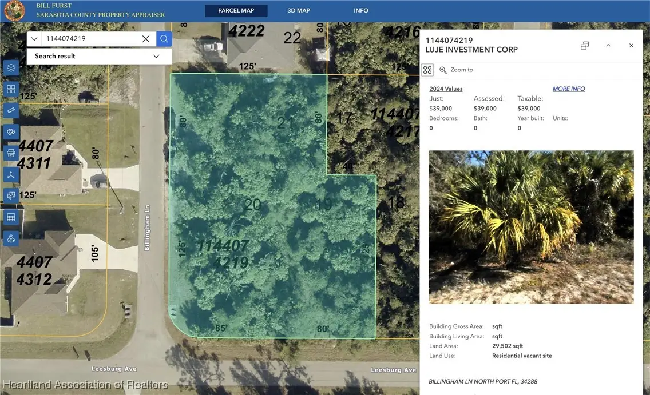
Task: Open the Info tab
Action: pos(361,10)
